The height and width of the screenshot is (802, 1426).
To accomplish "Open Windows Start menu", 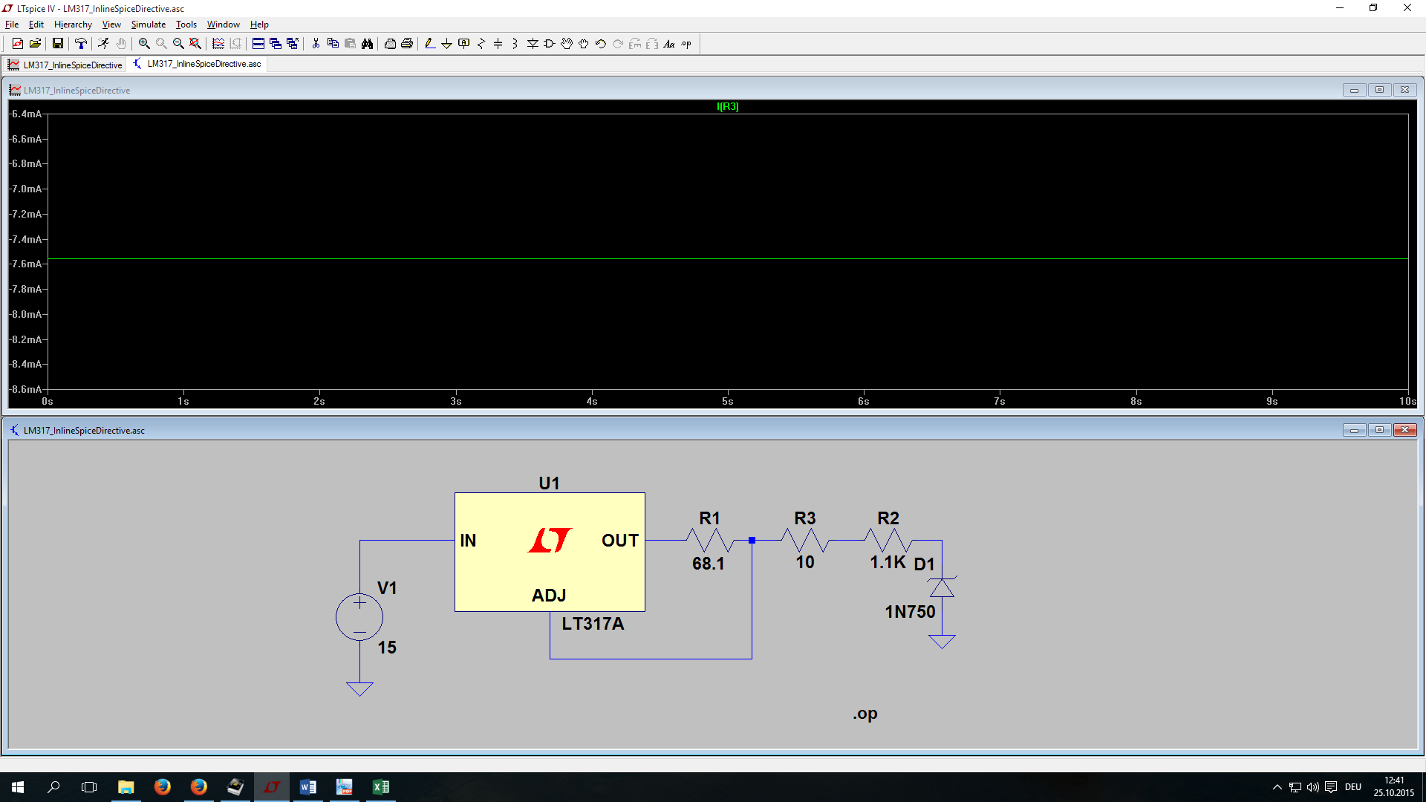I will (x=18, y=787).
